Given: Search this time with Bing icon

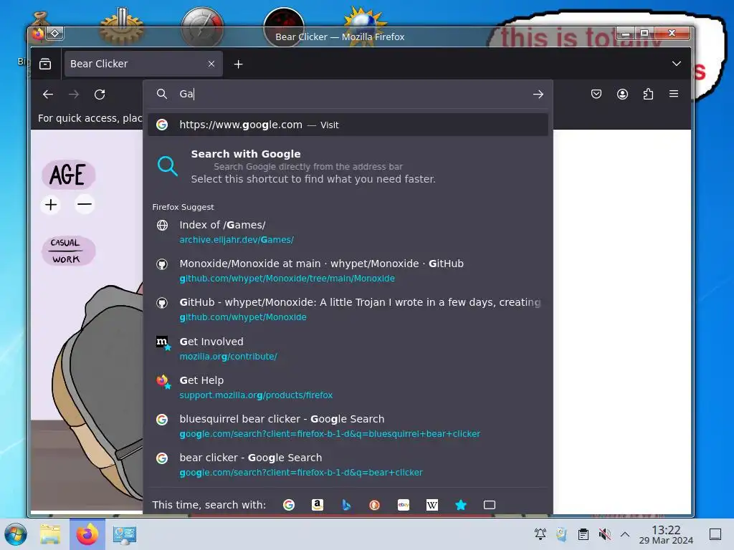Looking at the screenshot, I should point(346,505).
